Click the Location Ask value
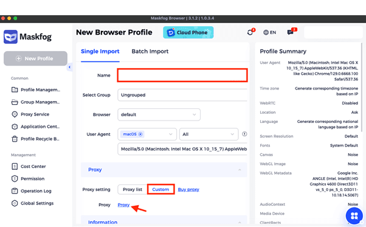Image resolution: width=366 pixels, height=227 pixels. pos(354,113)
